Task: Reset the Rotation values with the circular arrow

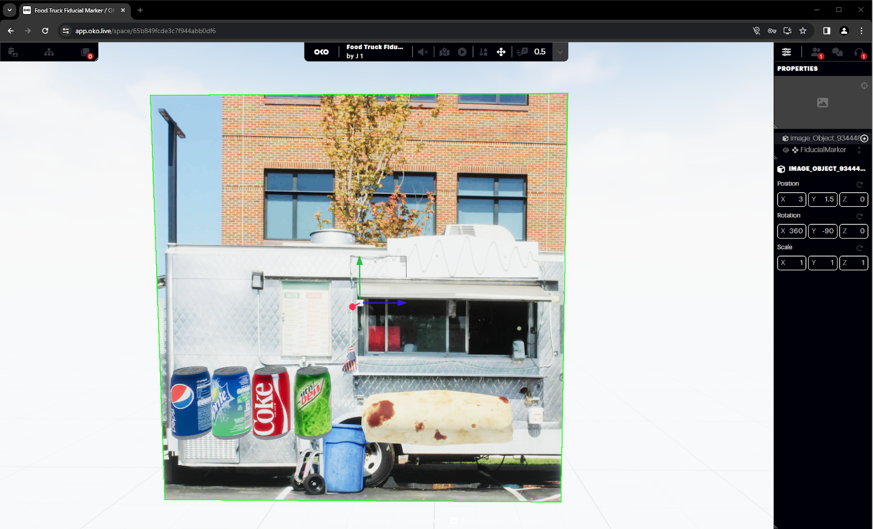Action: point(860,216)
